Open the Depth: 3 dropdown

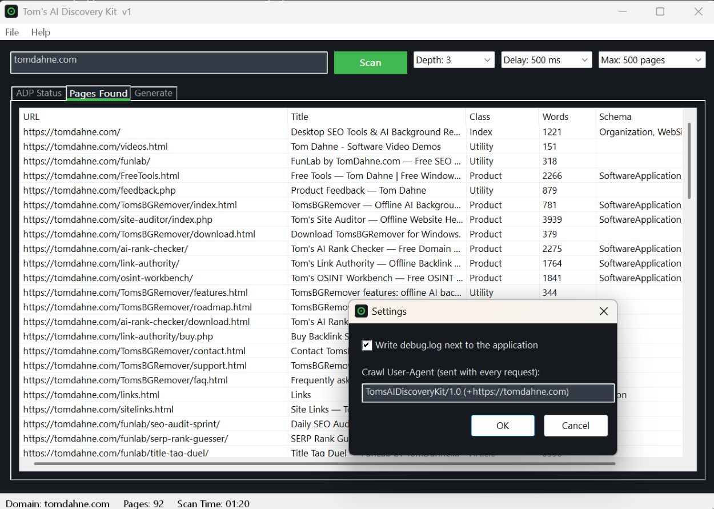tap(454, 60)
